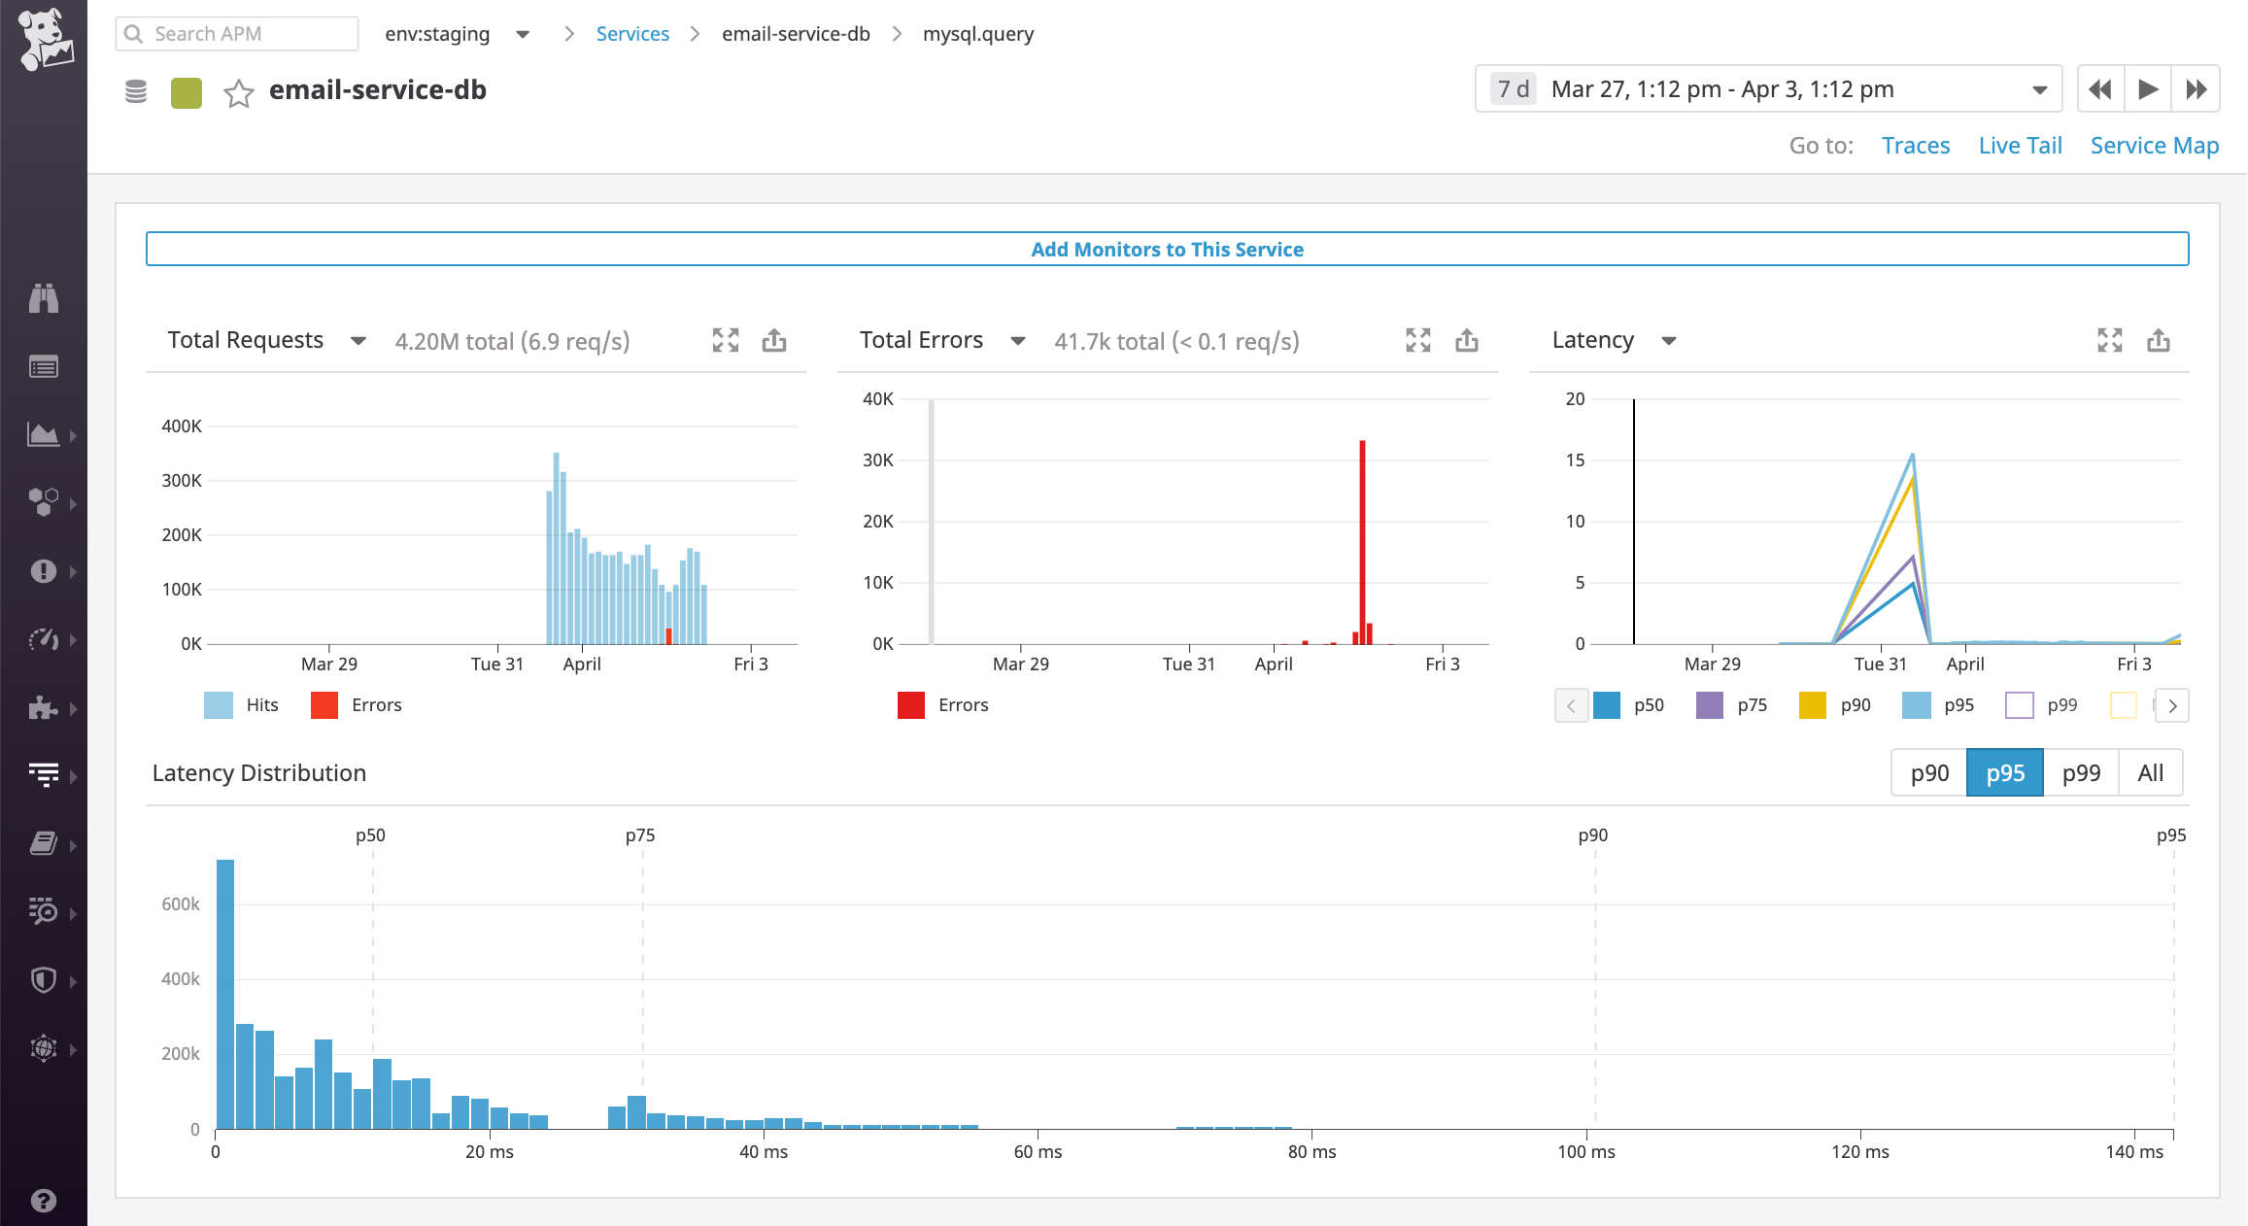Open the Notebooks icon in the sidebar

44,843
